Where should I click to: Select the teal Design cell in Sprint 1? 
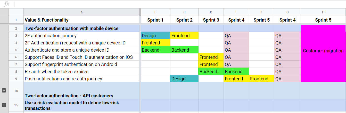[155, 36]
